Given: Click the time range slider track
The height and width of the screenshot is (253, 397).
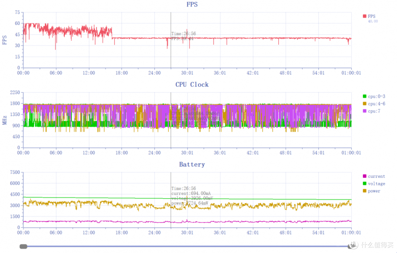Looking at the screenshot, I should click(187, 246).
